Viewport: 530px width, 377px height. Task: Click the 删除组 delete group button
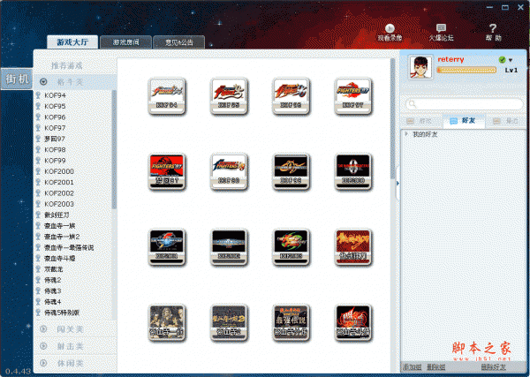point(435,367)
